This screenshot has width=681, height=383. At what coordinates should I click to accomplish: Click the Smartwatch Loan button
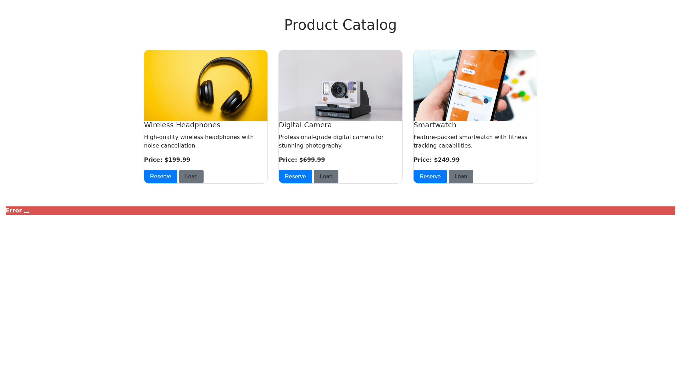pos(461,177)
